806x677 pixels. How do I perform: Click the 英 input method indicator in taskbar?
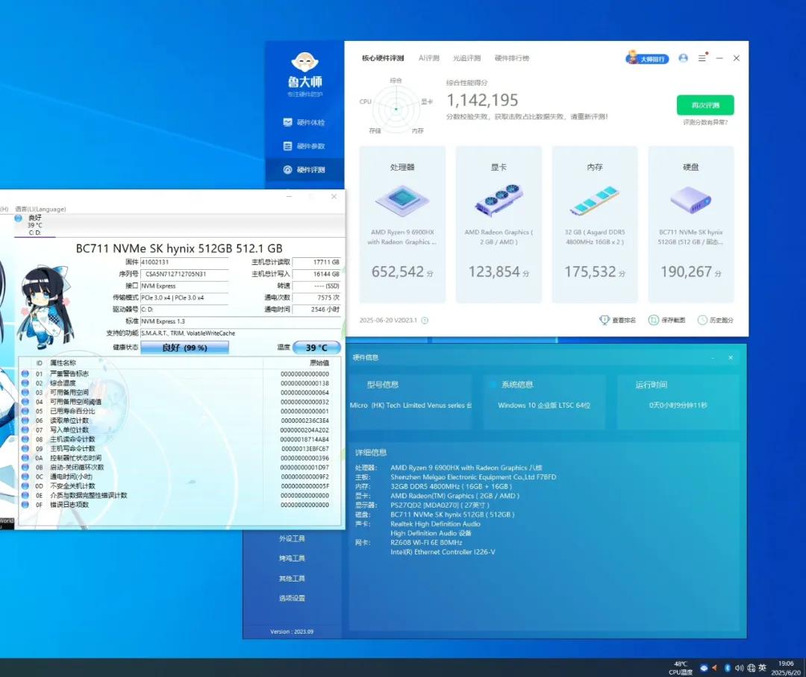click(x=762, y=668)
